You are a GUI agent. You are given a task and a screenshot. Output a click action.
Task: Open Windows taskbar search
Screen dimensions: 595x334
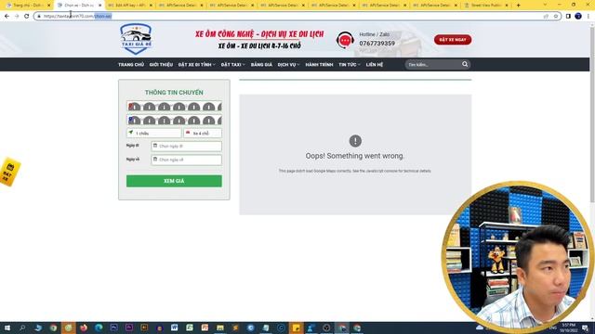(x=22, y=328)
